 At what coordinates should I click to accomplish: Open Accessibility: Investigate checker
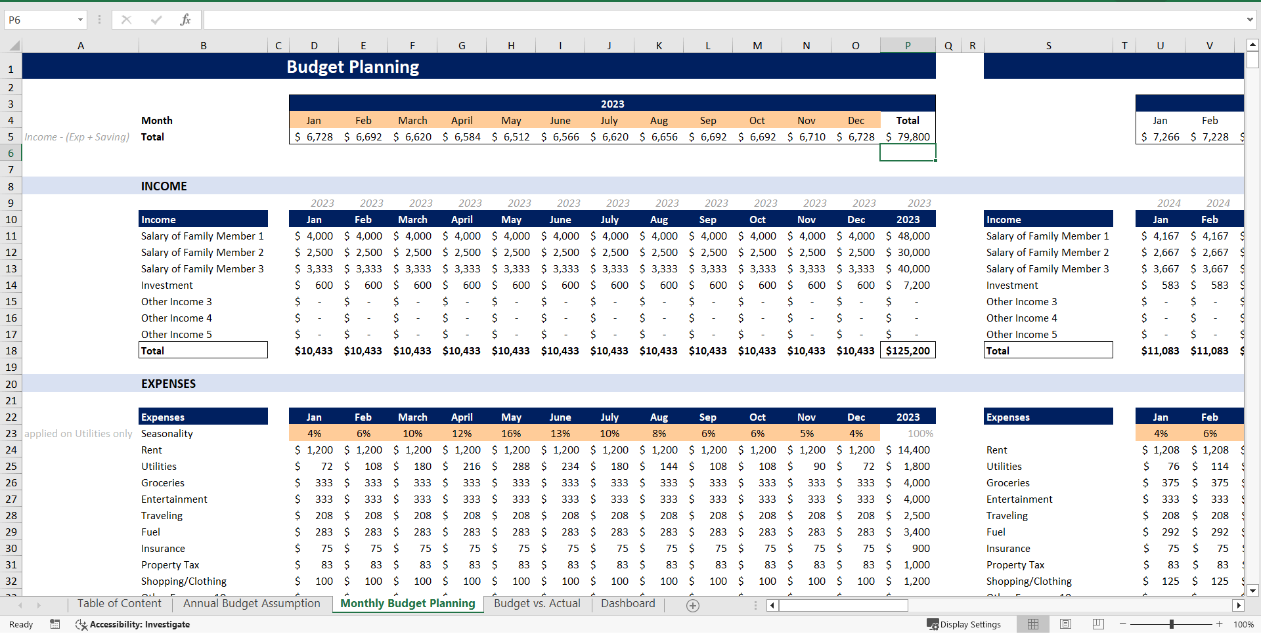tap(133, 624)
